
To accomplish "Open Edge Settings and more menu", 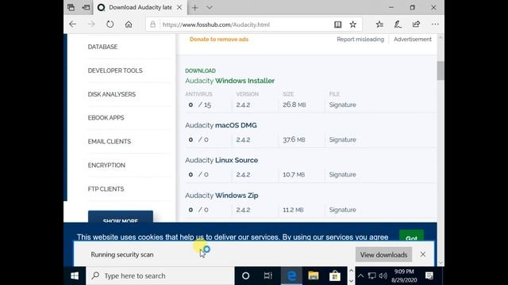I will [435, 25].
